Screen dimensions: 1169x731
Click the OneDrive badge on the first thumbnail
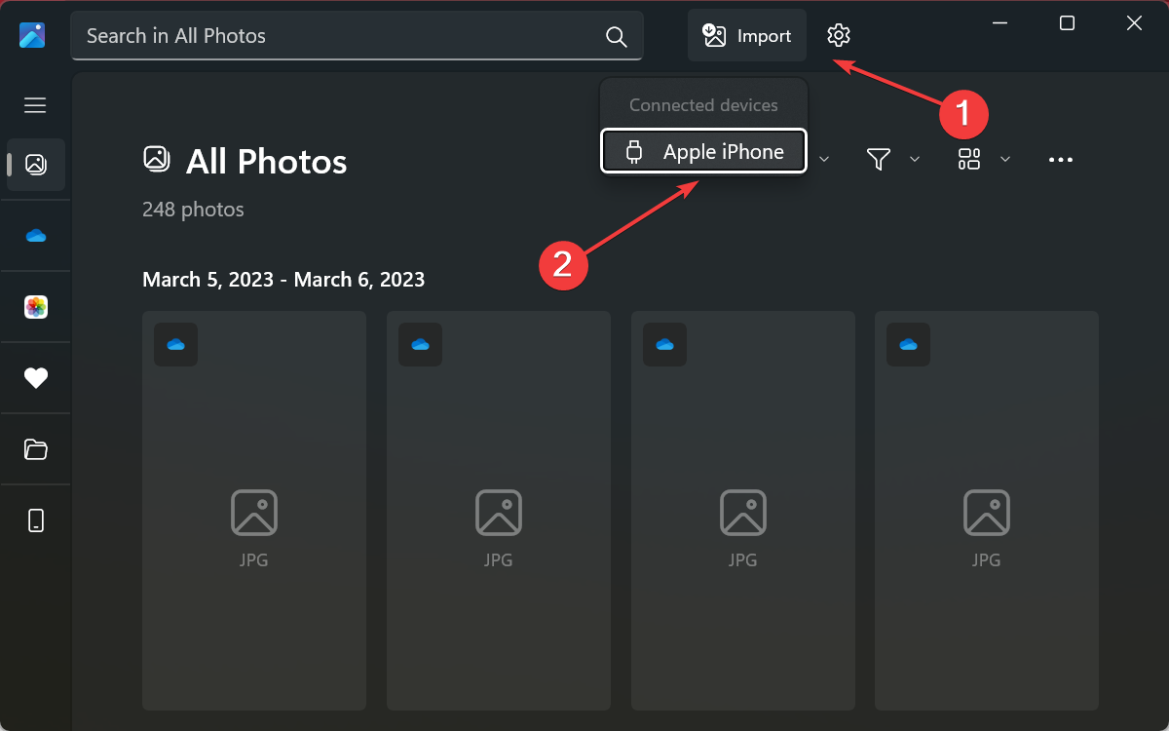tap(175, 344)
